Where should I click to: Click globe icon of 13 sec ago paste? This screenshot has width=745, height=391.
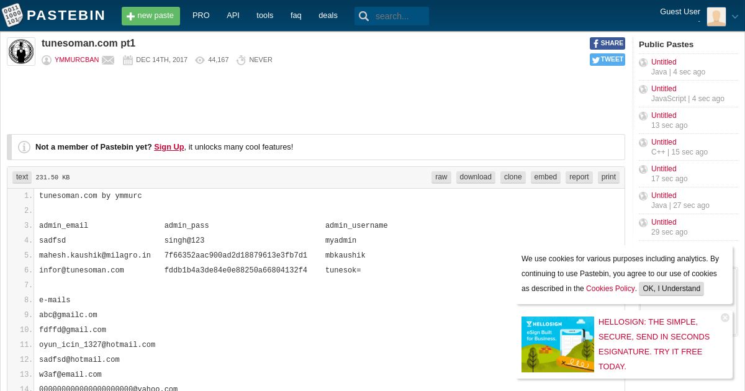coord(643,116)
